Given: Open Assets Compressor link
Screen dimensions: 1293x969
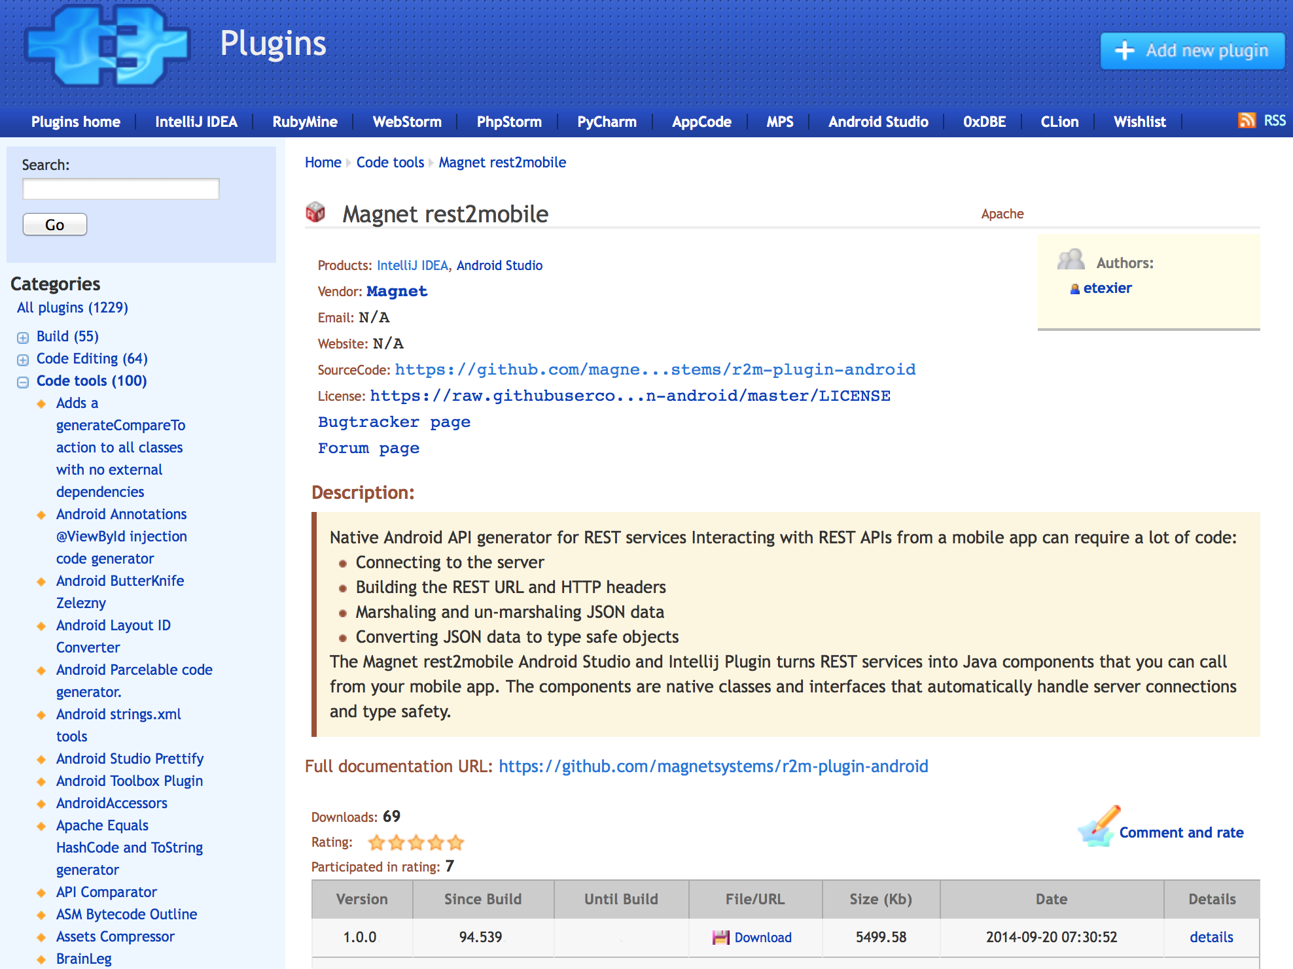Looking at the screenshot, I should click(x=115, y=936).
